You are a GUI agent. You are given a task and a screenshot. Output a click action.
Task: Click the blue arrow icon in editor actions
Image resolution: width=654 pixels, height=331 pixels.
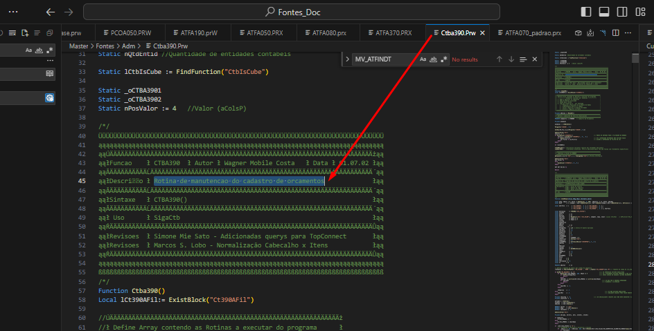coord(603,33)
